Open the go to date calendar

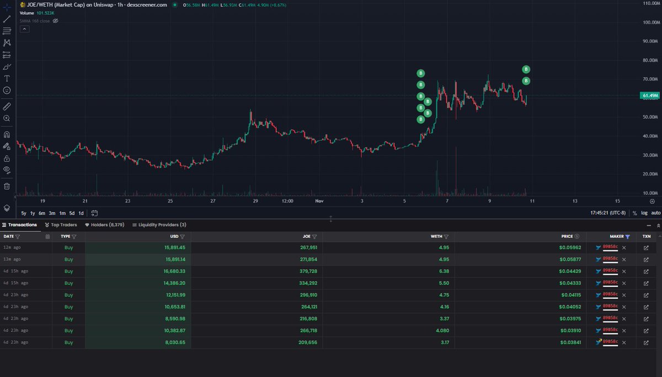[94, 213]
